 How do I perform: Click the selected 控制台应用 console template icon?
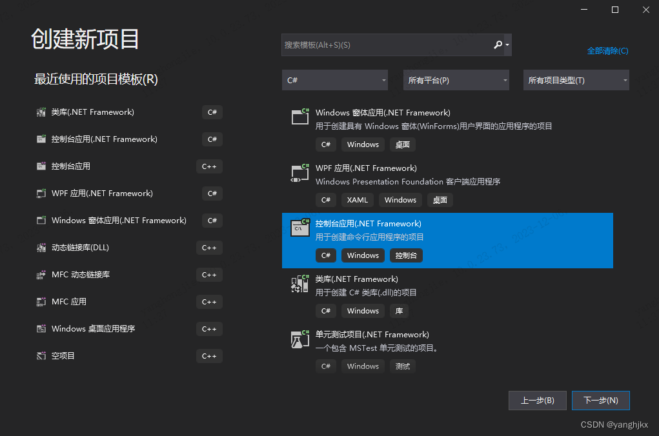coord(299,228)
